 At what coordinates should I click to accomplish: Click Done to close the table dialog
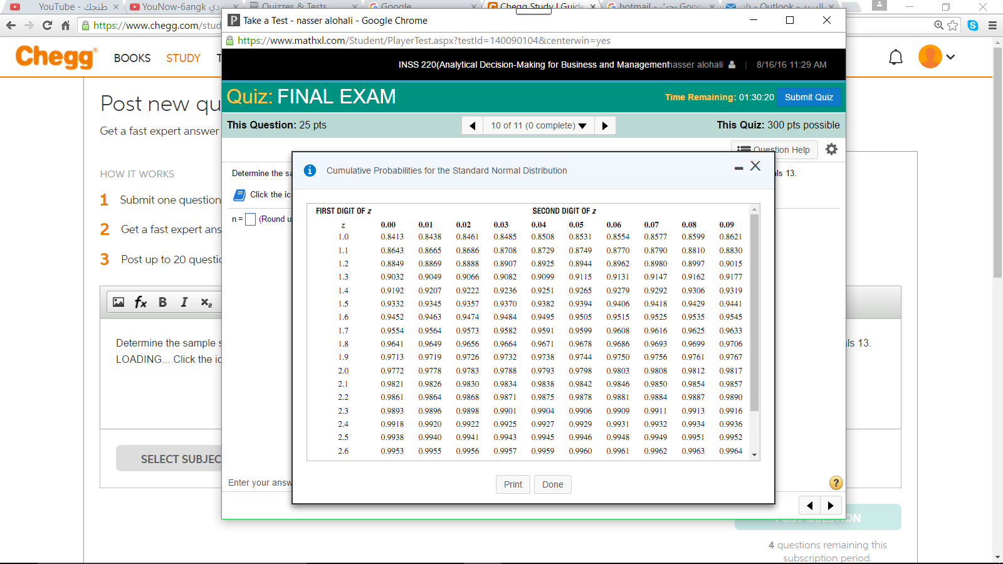pos(552,484)
